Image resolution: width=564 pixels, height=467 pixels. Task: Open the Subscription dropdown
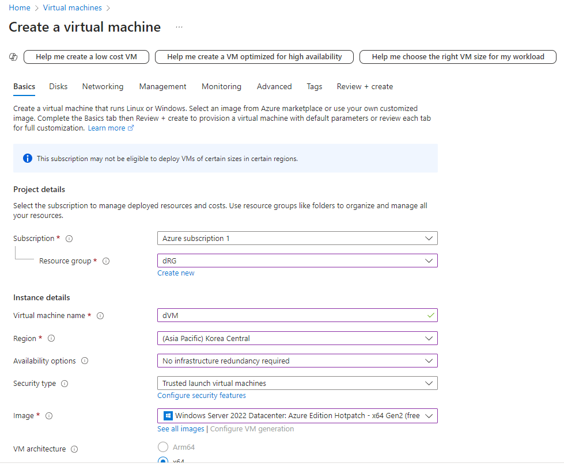pos(297,238)
